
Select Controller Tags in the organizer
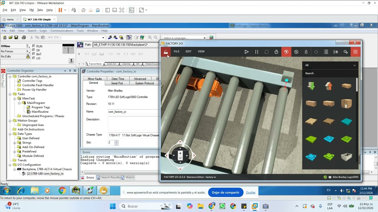(32, 81)
